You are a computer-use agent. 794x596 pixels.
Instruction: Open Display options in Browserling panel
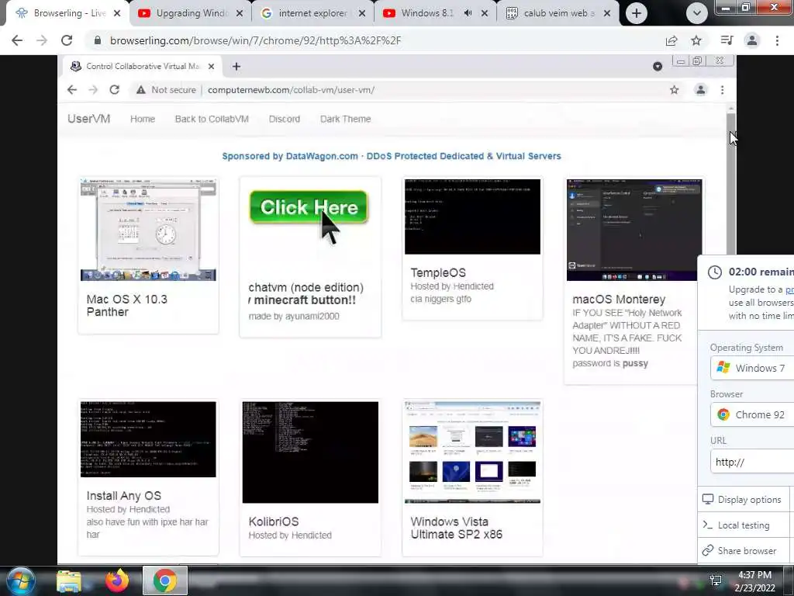[x=742, y=499]
